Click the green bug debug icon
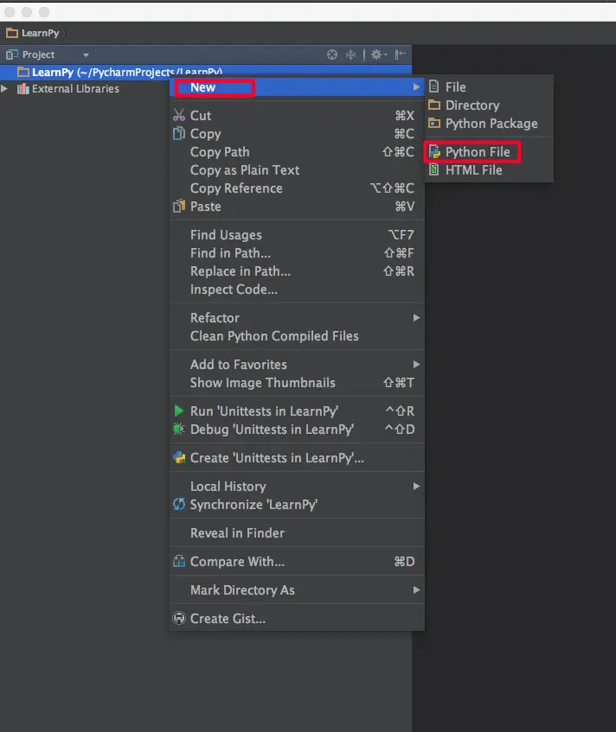 [178, 429]
